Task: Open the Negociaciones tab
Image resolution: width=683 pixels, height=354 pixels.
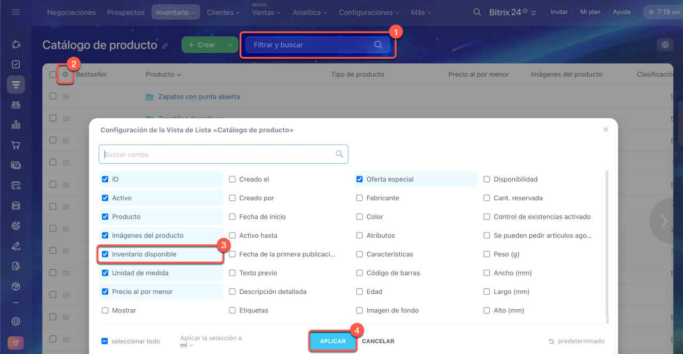Action: [72, 12]
